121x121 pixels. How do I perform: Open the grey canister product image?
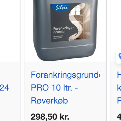(65, 31)
